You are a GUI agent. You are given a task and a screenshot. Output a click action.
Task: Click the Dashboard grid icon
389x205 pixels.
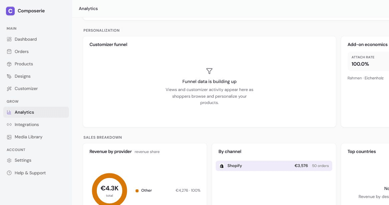click(x=9, y=39)
